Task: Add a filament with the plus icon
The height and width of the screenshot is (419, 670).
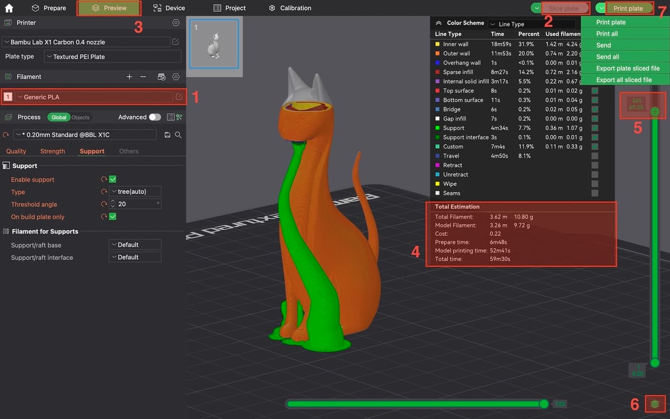Action: 130,77
